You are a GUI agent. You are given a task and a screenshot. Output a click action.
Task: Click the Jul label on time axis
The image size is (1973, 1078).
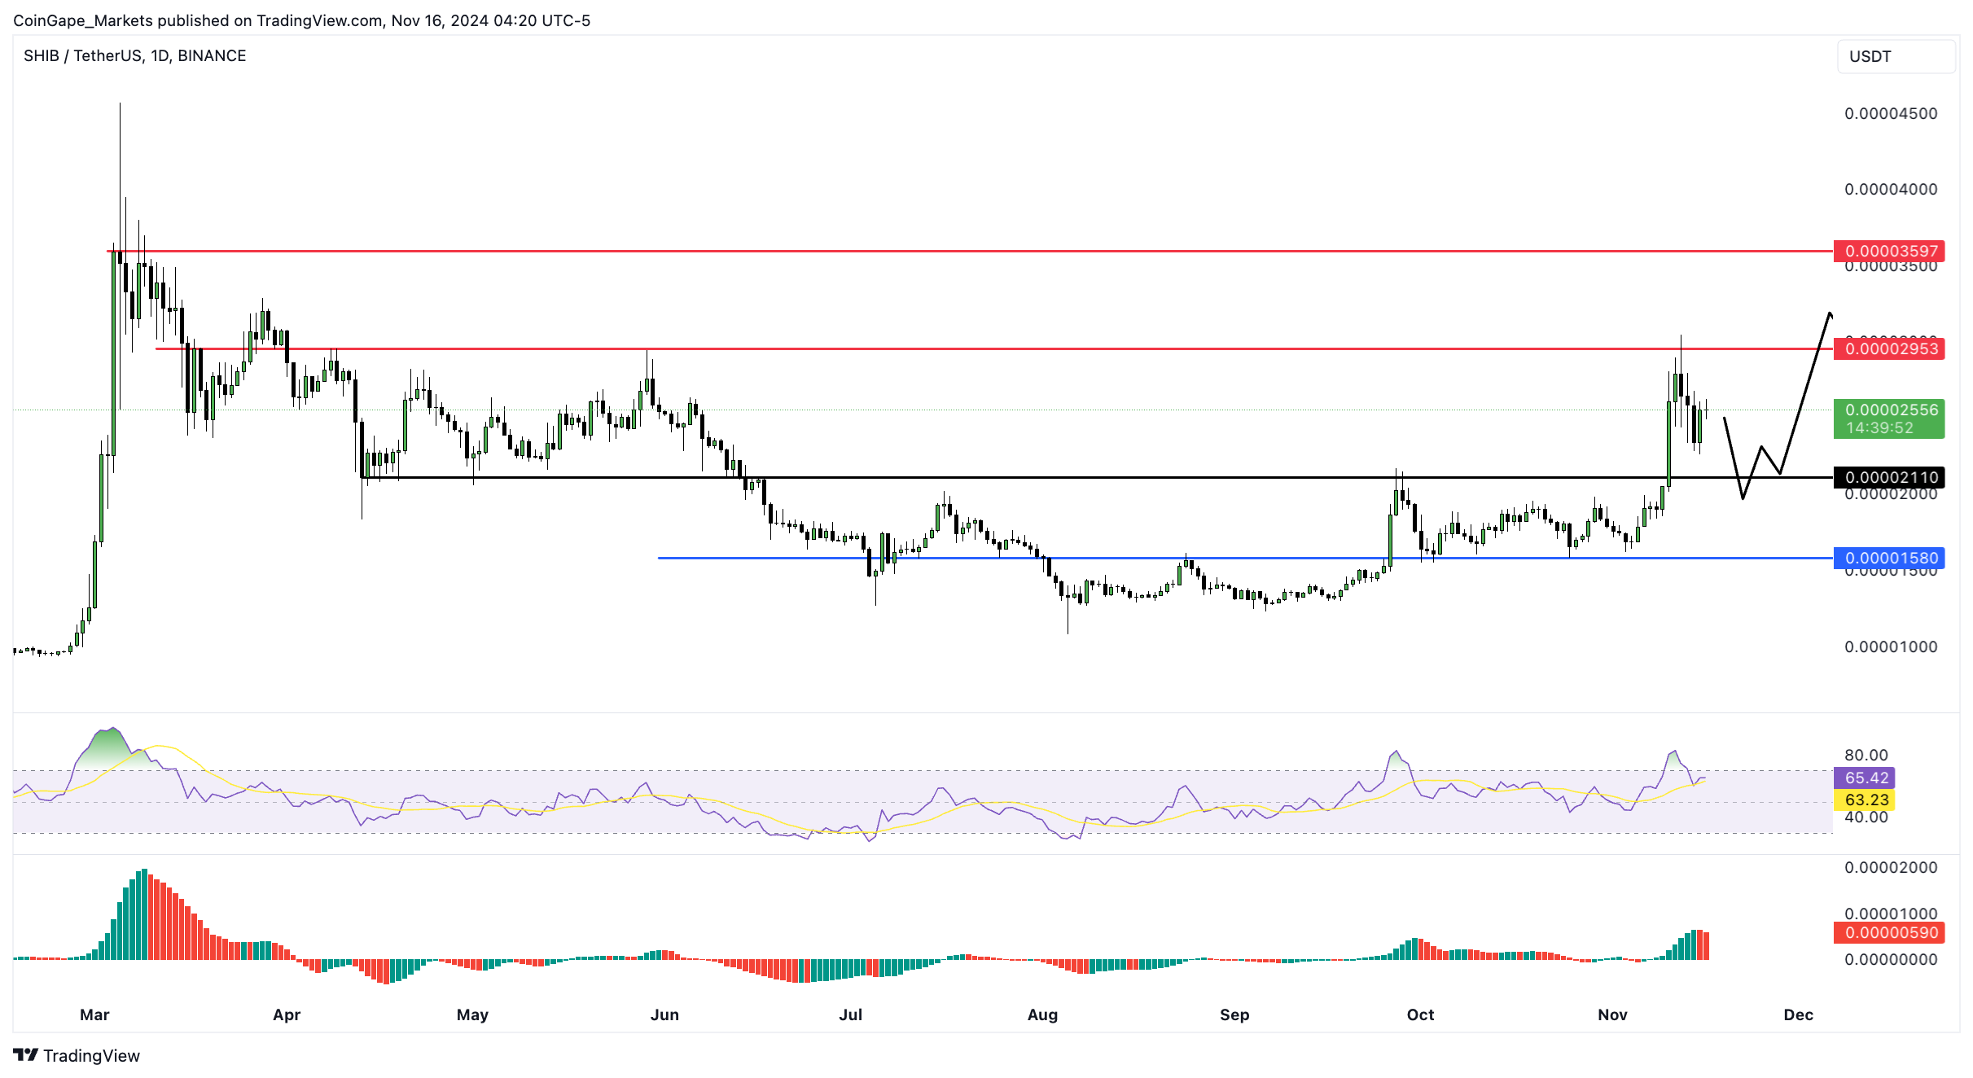851,1014
